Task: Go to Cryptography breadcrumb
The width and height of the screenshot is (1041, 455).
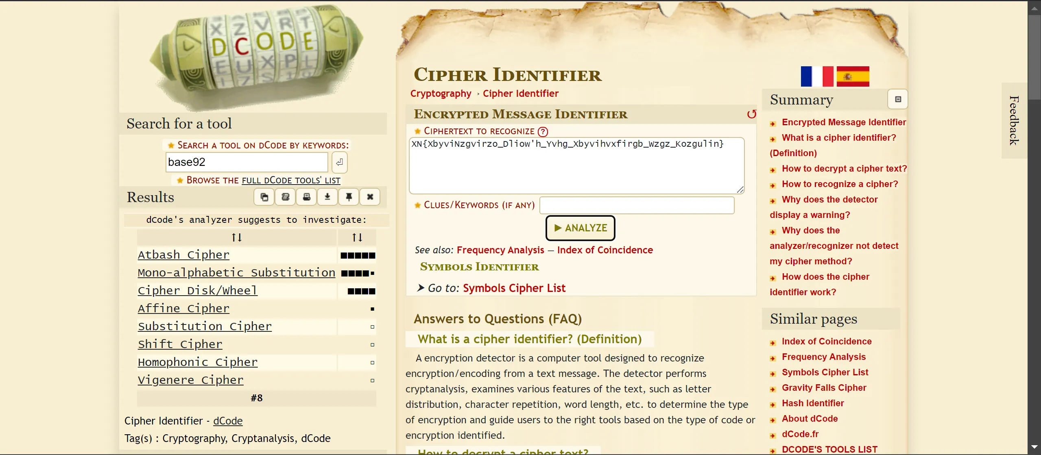Action: tap(441, 94)
